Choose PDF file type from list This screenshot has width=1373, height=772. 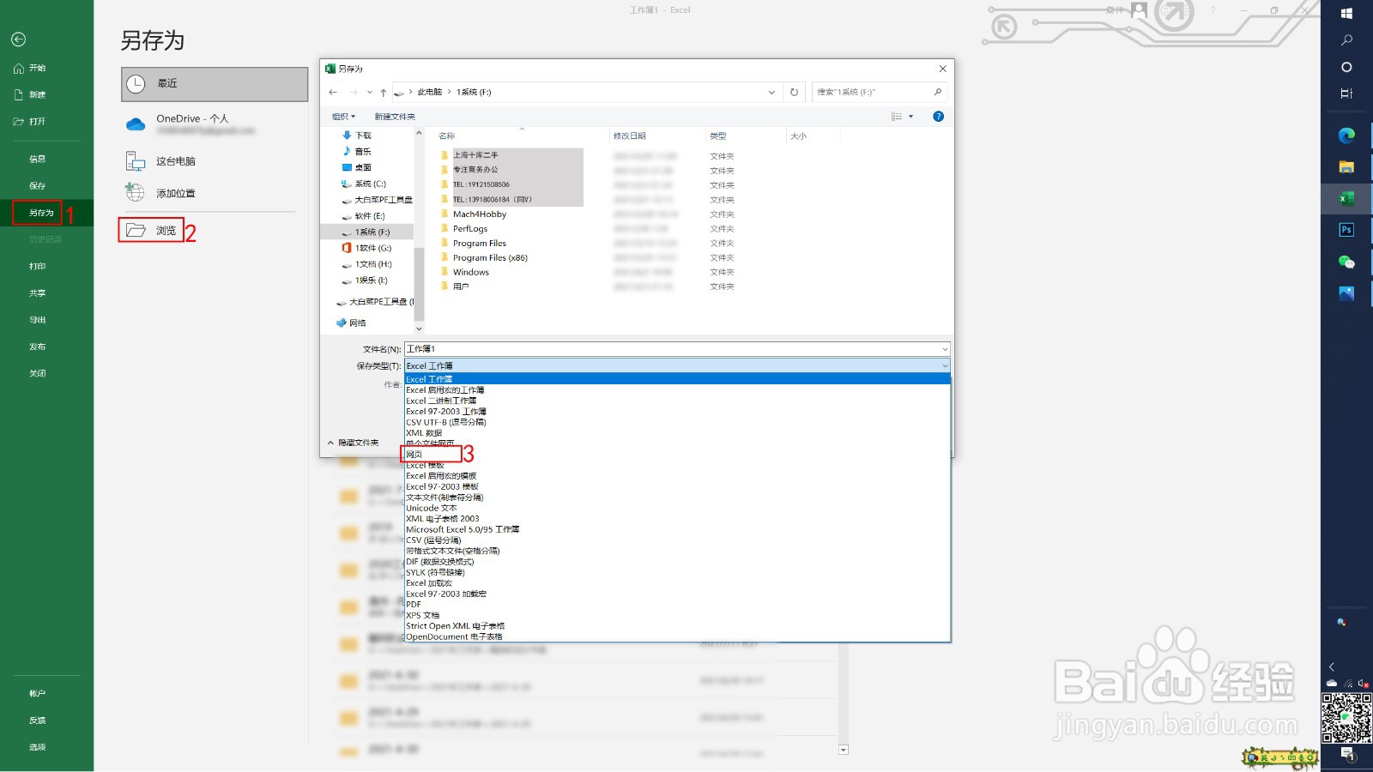click(414, 605)
